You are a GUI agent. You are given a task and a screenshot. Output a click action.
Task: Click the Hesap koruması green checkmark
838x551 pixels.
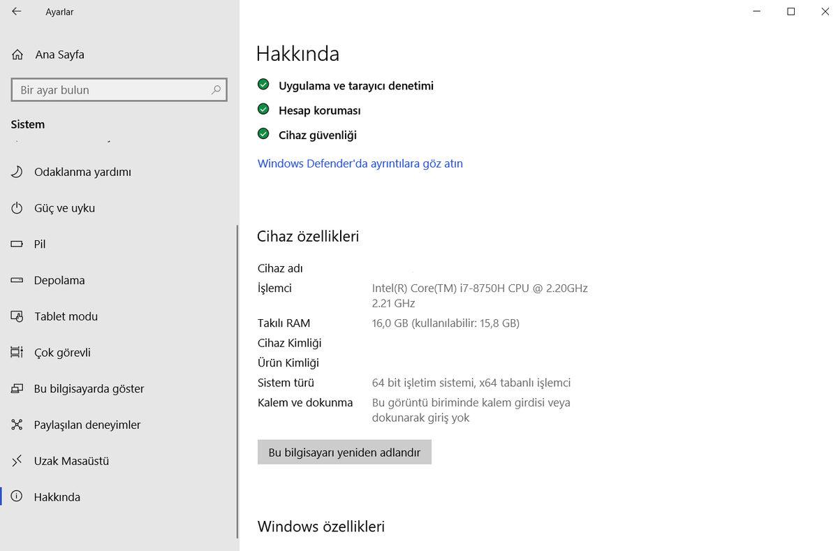pos(263,109)
